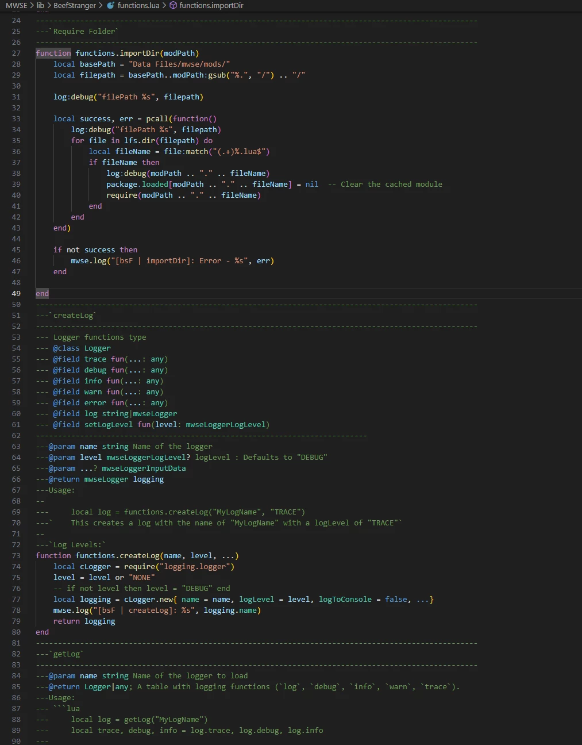The image size is (582, 745).
Task: Click the require(modPath .. fileName) call on line 40
Action: [x=184, y=195]
